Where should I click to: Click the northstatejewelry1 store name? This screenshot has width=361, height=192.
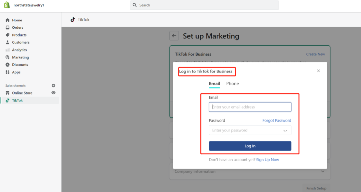[29, 5]
